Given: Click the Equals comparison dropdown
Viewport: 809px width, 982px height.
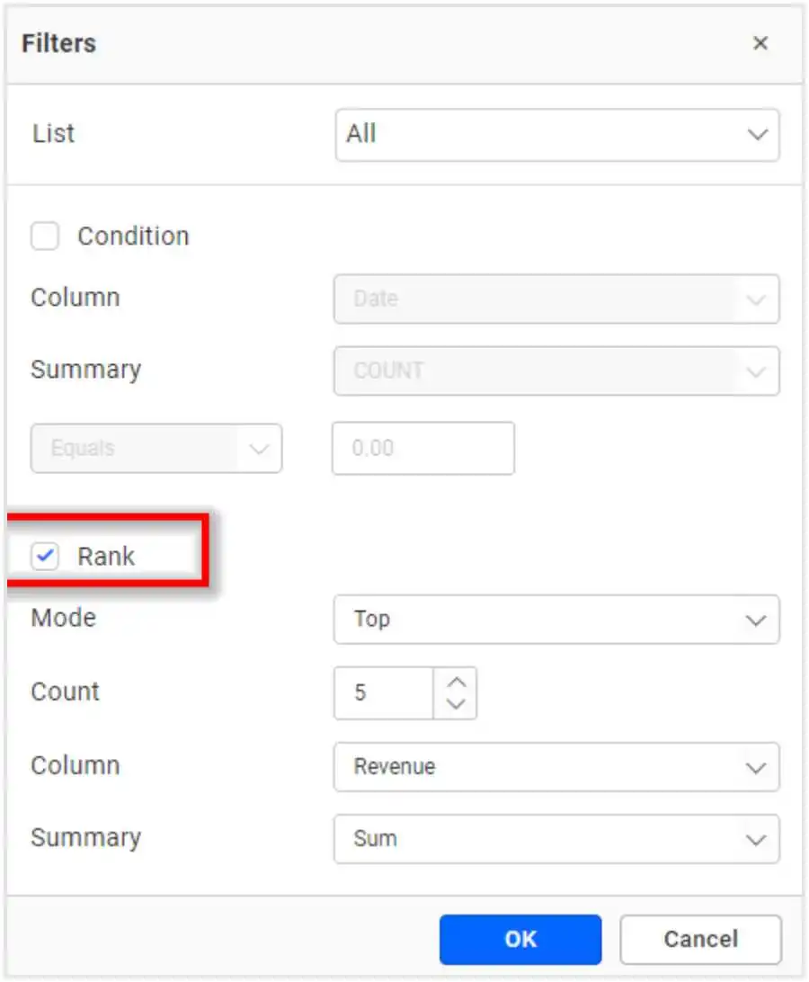Looking at the screenshot, I should [156, 449].
